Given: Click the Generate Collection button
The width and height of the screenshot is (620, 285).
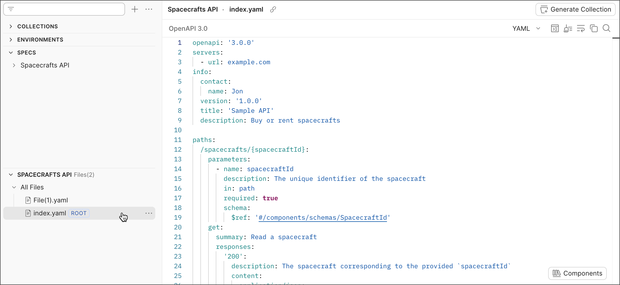Looking at the screenshot, I should pos(575,9).
